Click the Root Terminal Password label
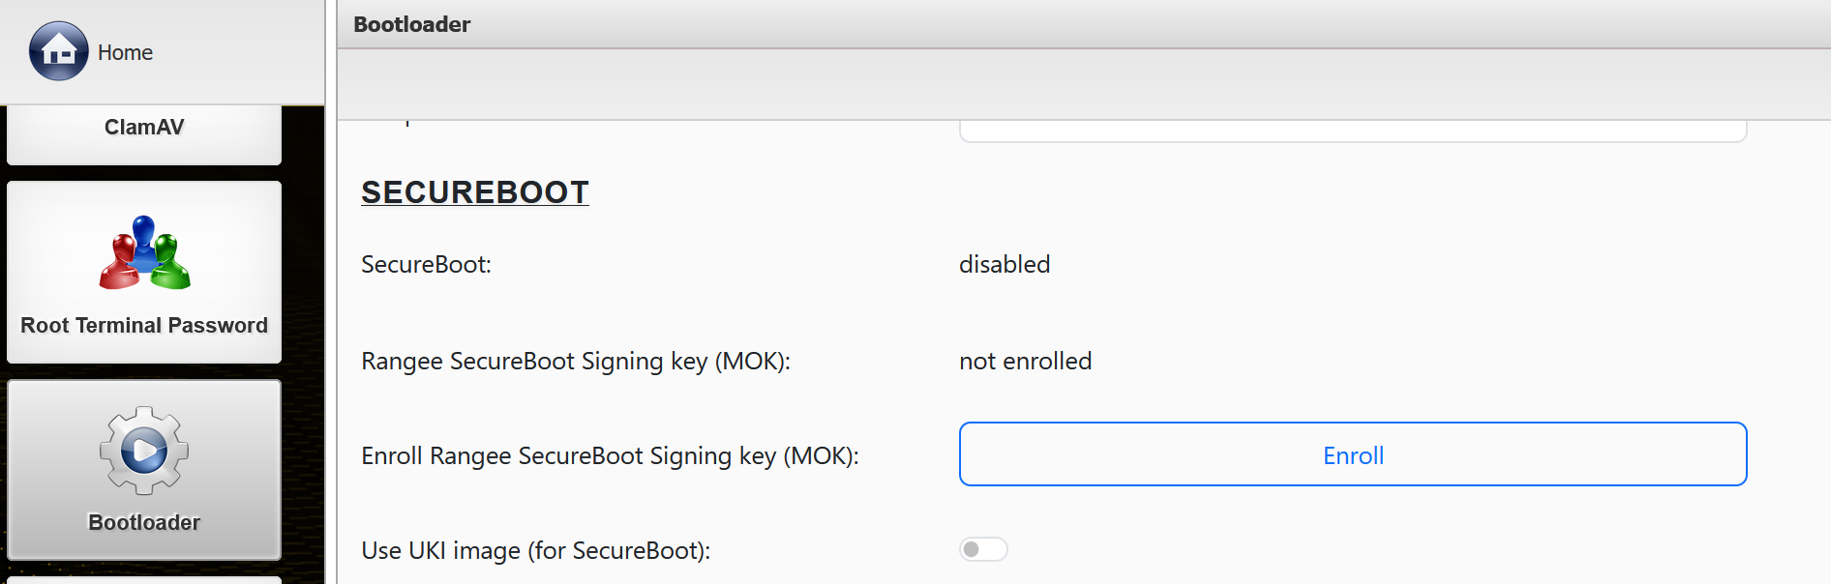 [144, 326]
